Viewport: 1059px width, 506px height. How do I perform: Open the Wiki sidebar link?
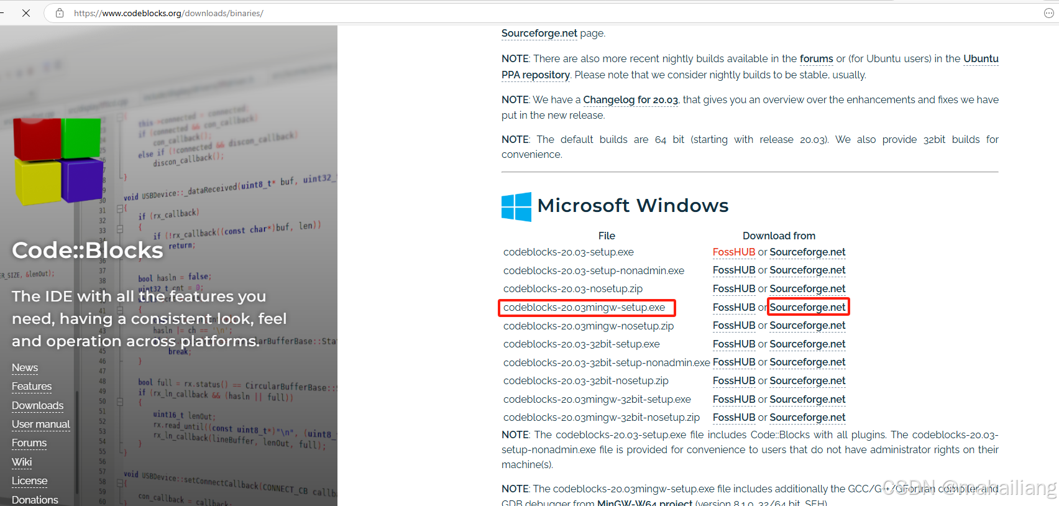pyautogui.click(x=22, y=462)
